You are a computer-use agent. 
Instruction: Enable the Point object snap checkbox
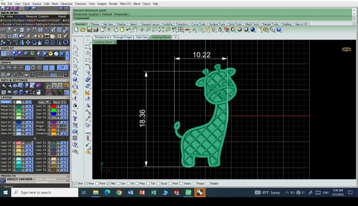[97, 183]
